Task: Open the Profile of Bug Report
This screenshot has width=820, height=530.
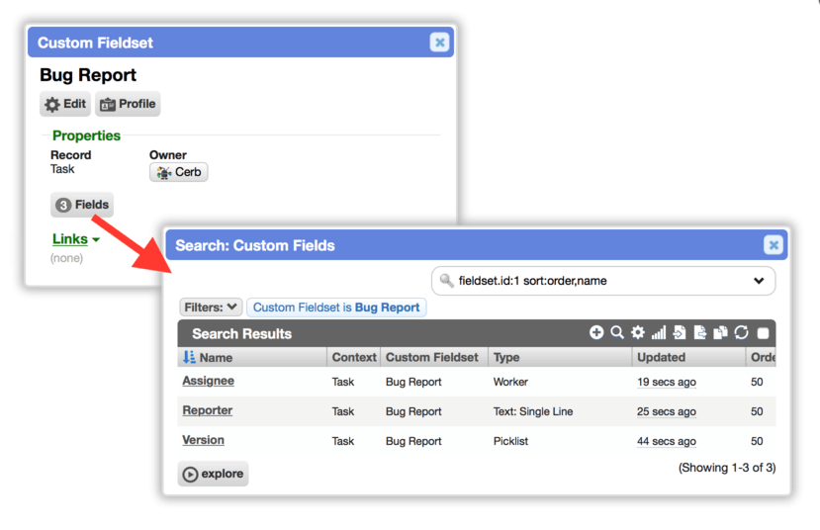Action: coord(128,104)
